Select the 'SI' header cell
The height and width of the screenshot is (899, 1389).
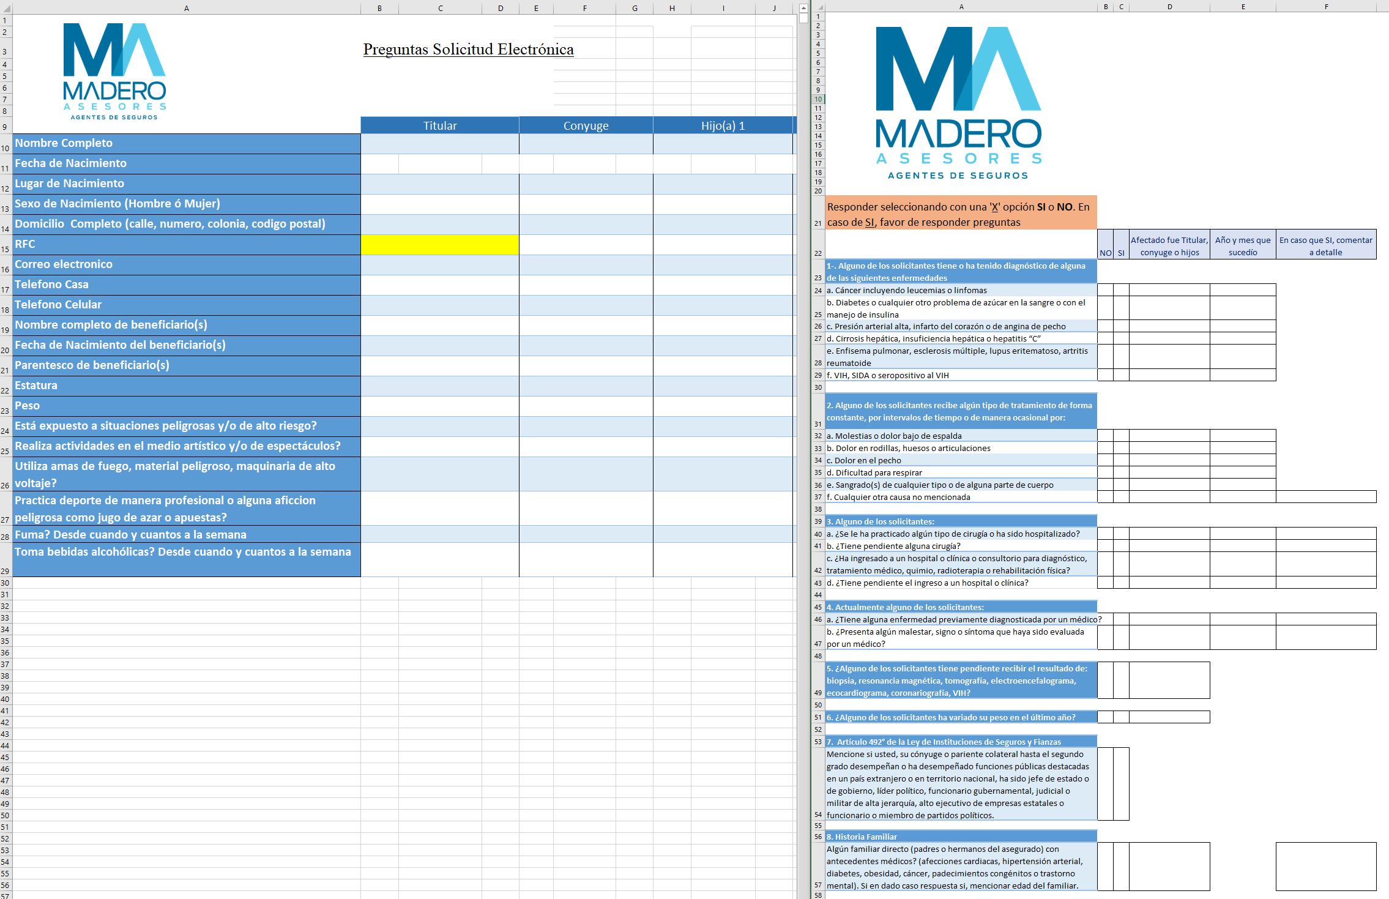[x=1121, y=244]
